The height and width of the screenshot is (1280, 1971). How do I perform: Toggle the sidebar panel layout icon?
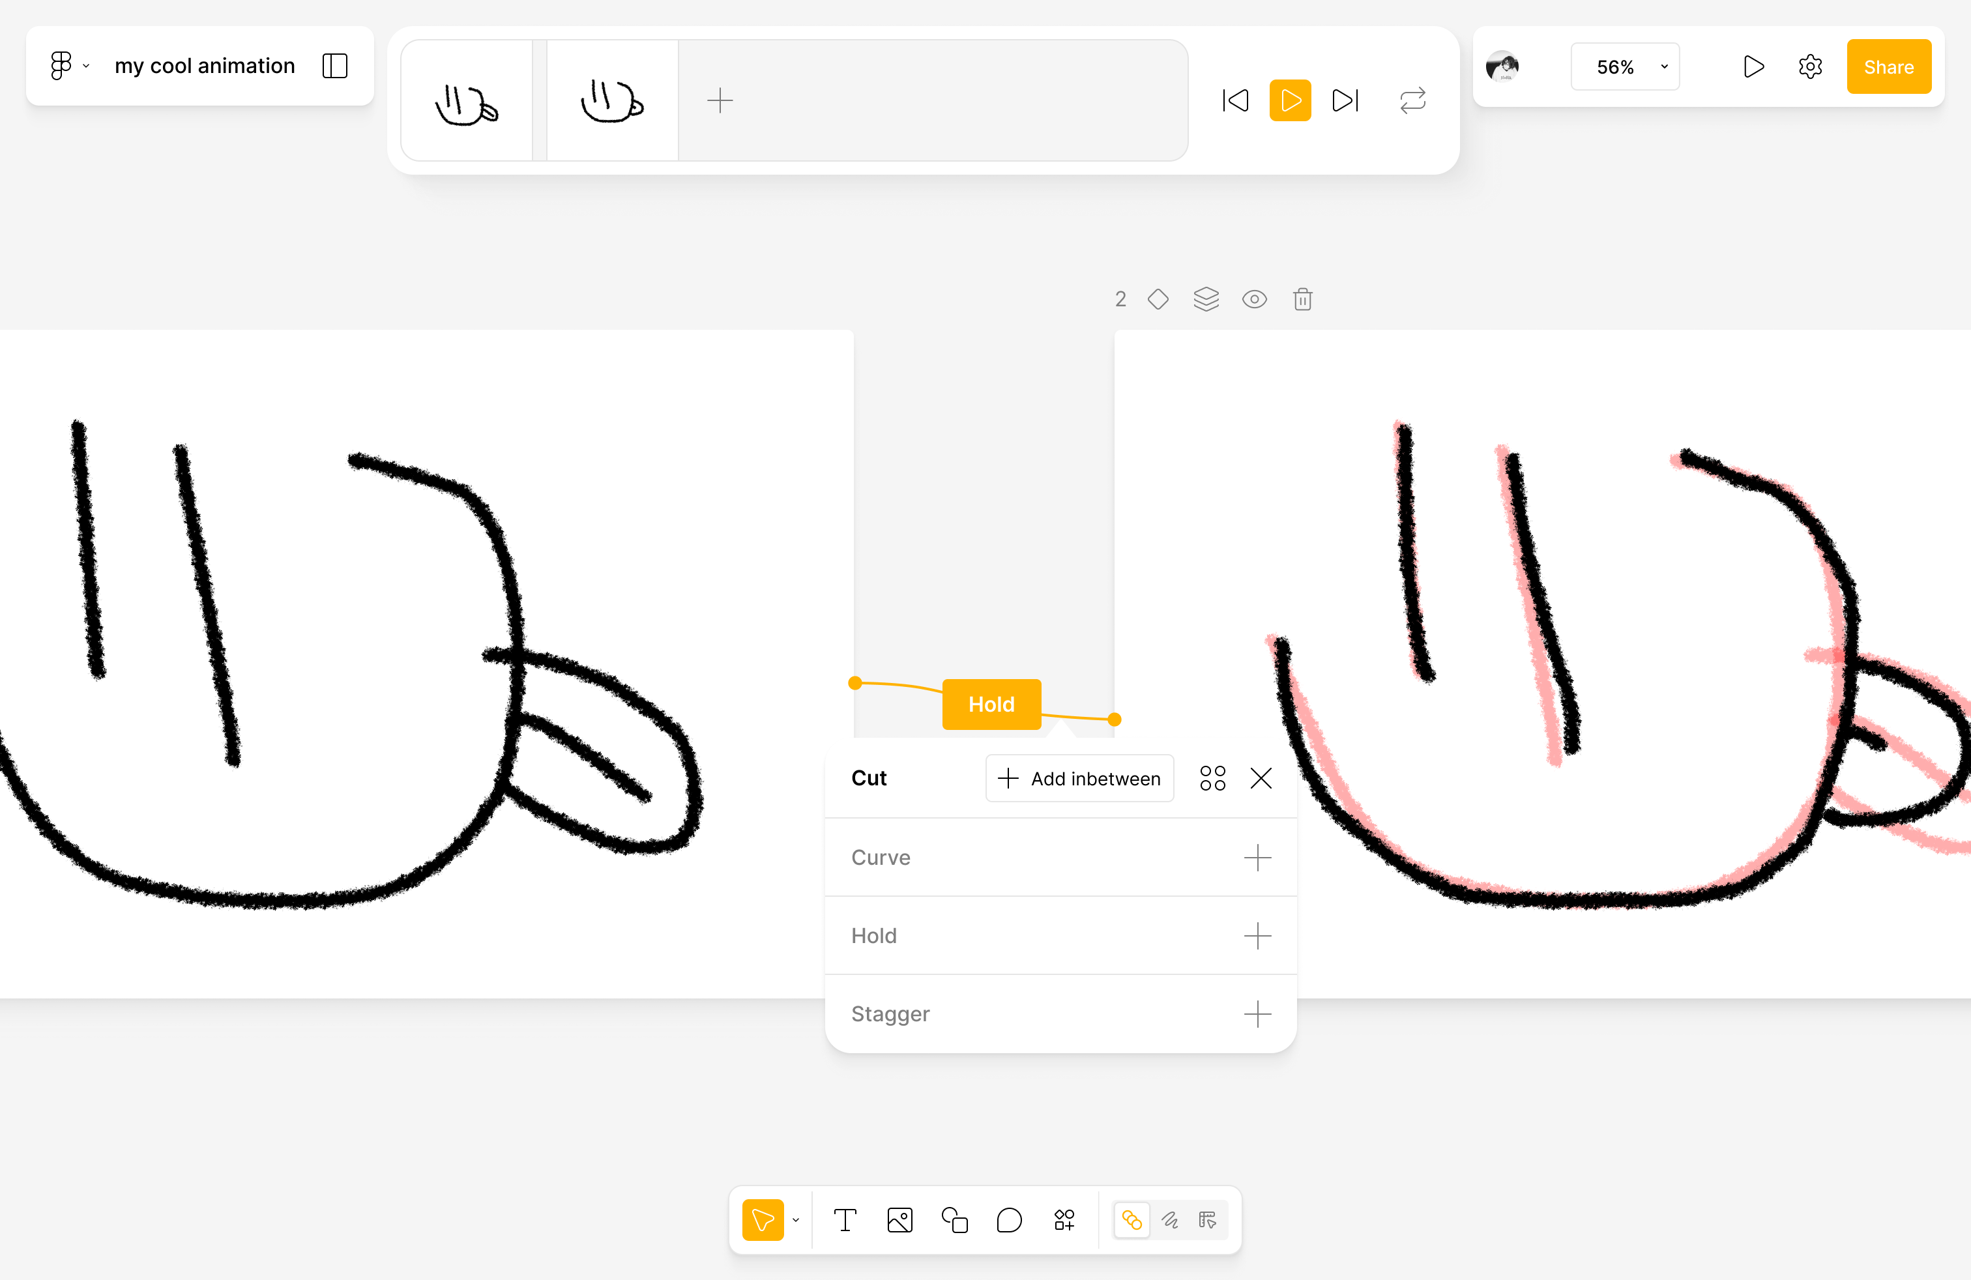(334, 65)
